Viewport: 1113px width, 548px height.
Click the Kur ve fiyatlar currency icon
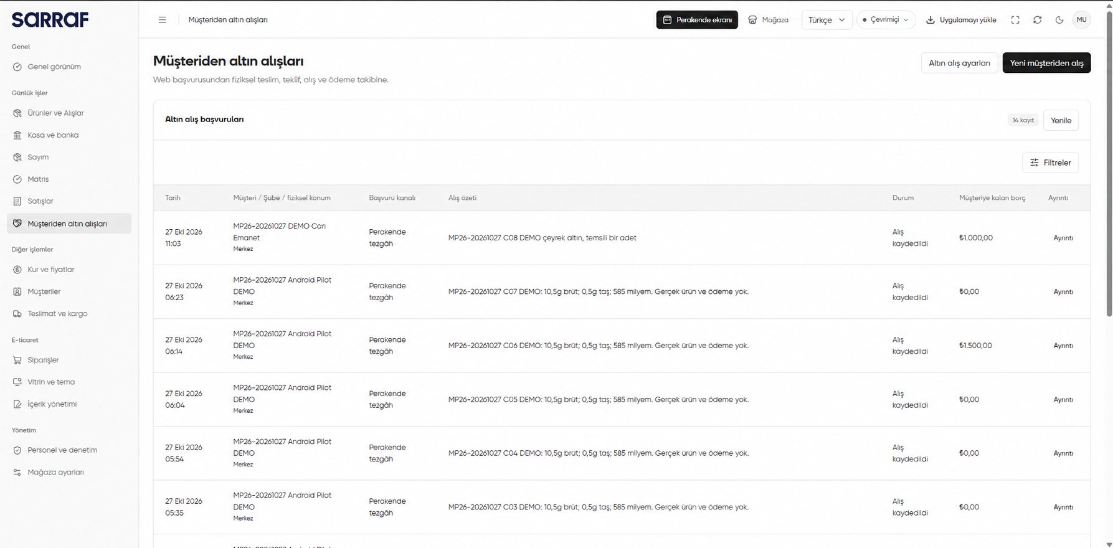[17, 270]
